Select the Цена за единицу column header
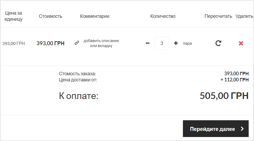This screenshot has height=141, width=254. click(x=13, y=16)
